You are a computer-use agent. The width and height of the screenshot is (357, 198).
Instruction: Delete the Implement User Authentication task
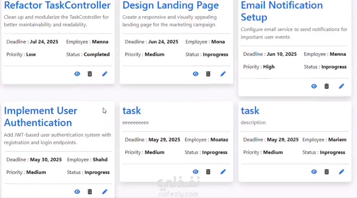point(90,192)
